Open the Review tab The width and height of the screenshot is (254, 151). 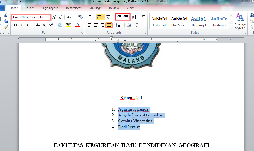(x=114, y=8)
